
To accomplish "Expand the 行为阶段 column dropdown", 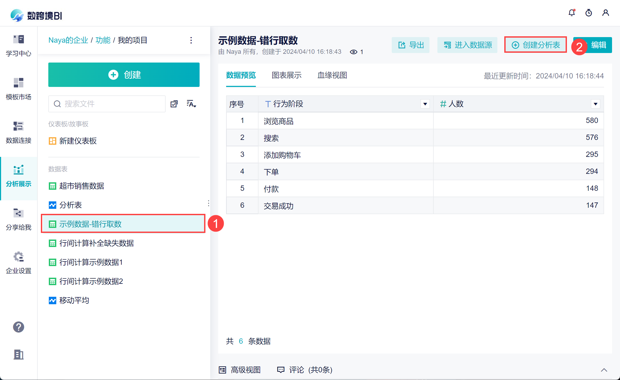I will [425, 104].
